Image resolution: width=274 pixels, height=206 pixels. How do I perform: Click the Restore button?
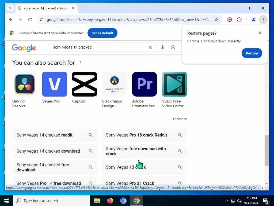252,53
